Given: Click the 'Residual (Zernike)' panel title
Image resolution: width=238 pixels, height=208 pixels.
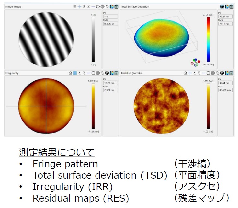Looking at the screenshot, I should click(132, 73).
